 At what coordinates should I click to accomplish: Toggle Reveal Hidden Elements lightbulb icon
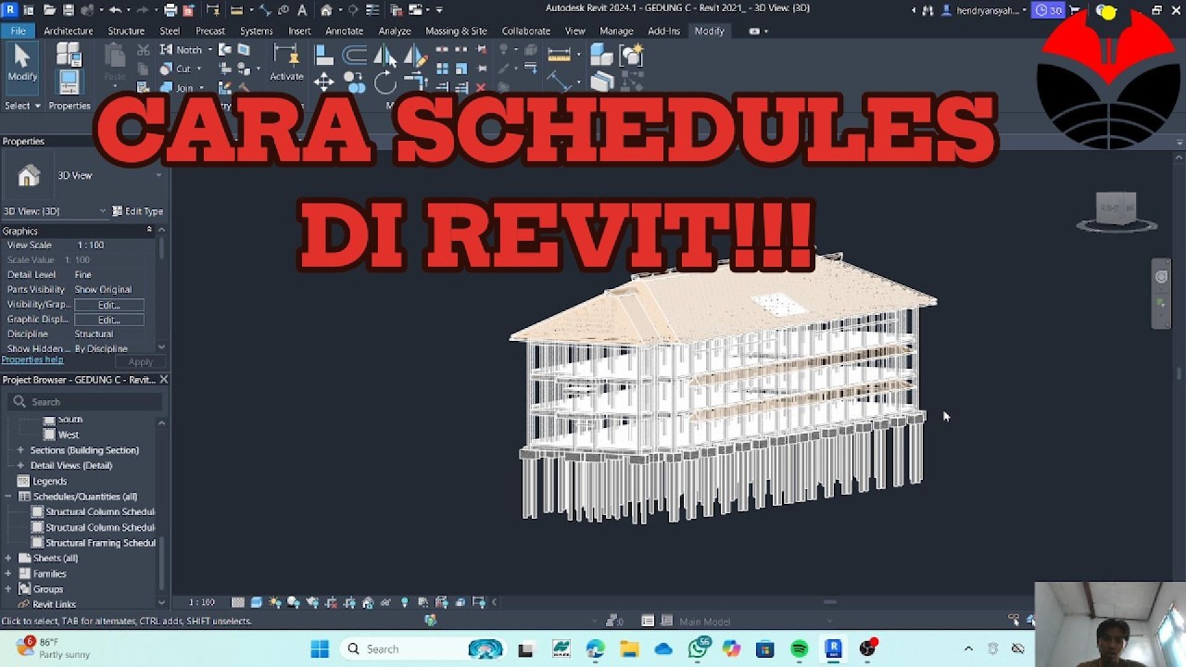click(x=405, y=602)
